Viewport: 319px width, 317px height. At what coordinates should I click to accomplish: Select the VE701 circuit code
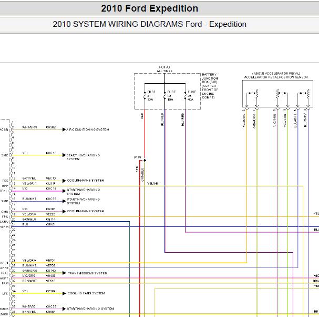click(50, 260)
